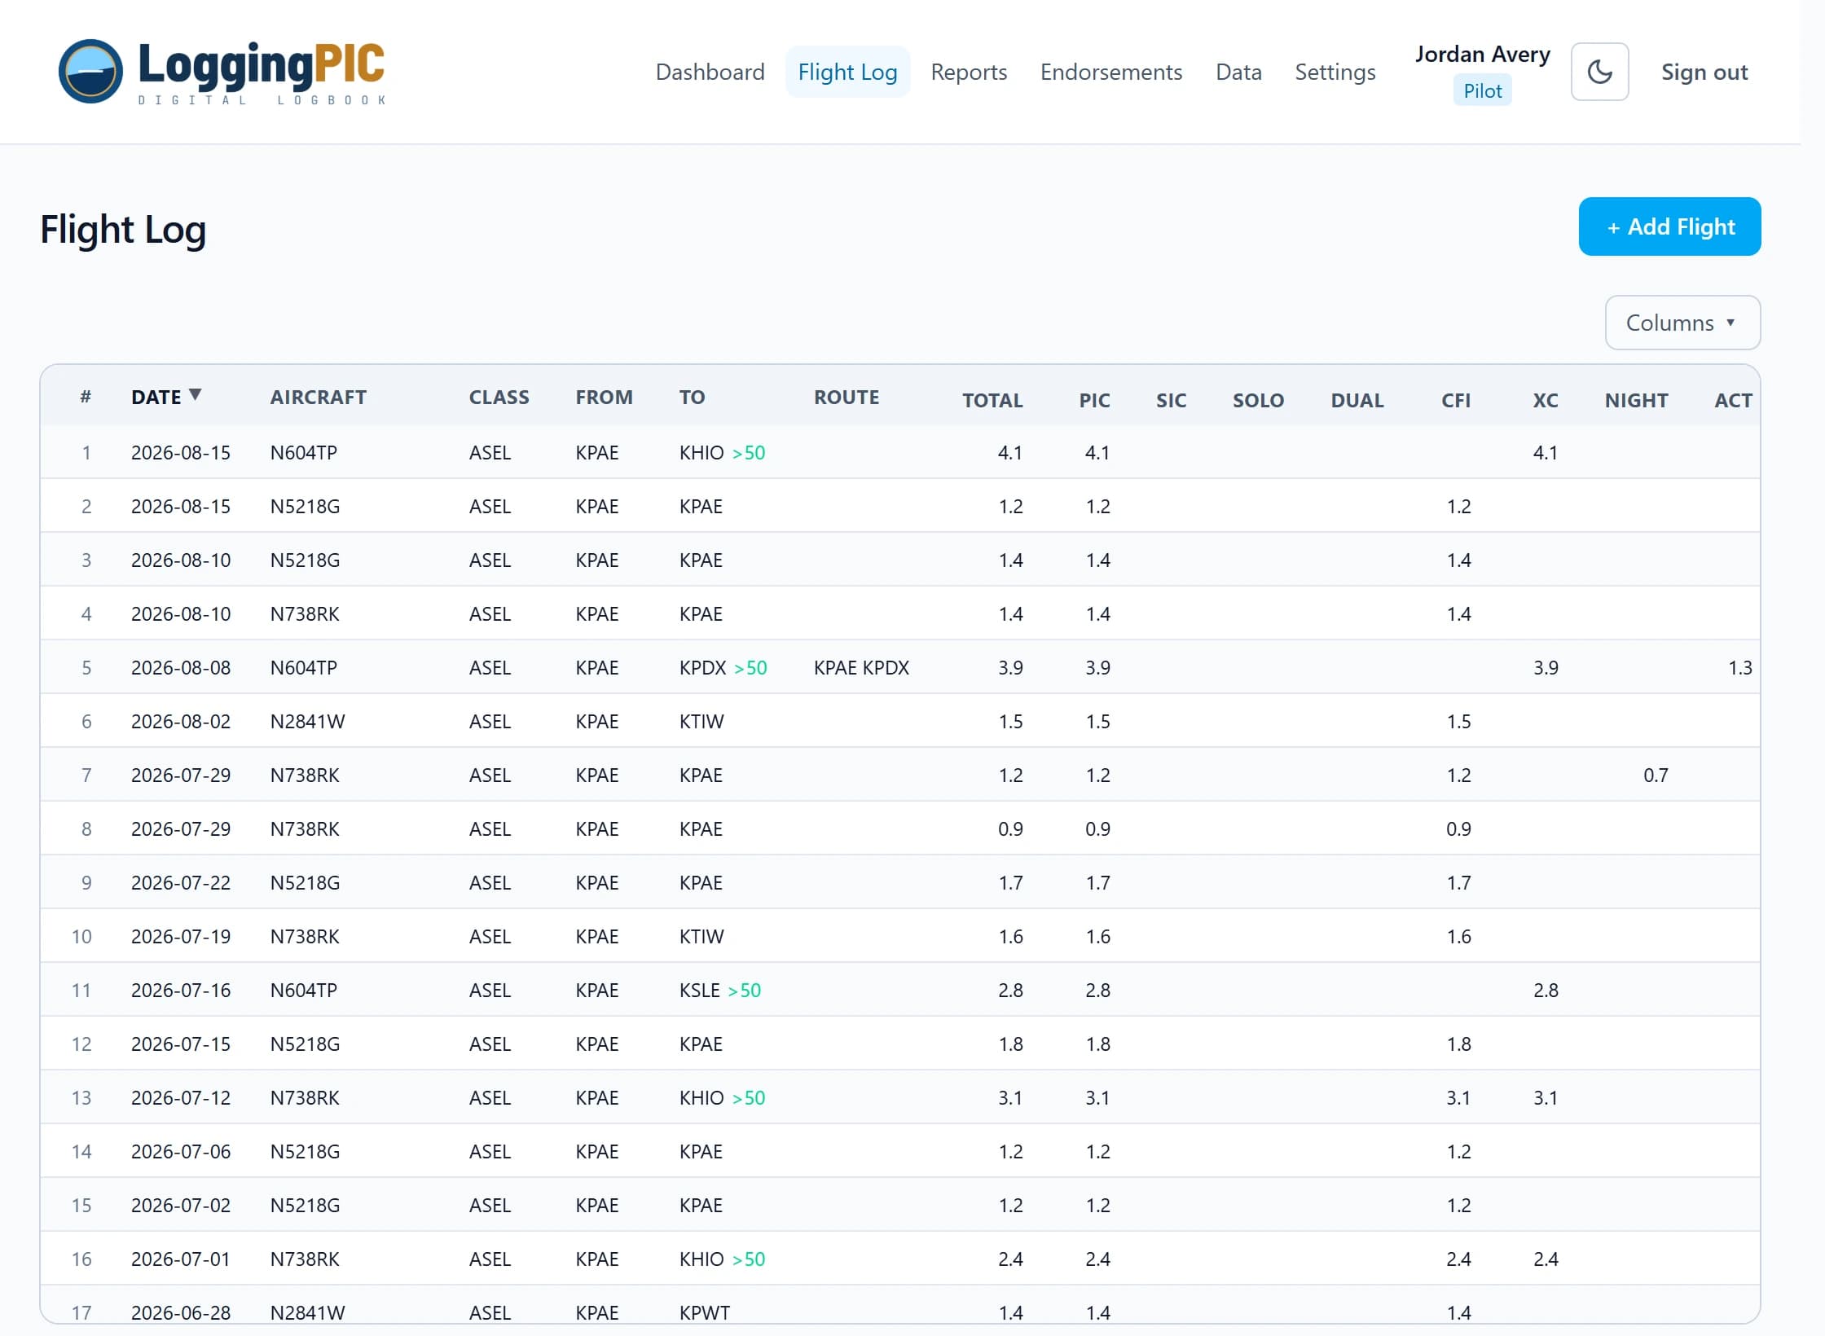
Task: Click the >50 badge in row 13
Action: pyautogui.click(x=748, y=1097)
